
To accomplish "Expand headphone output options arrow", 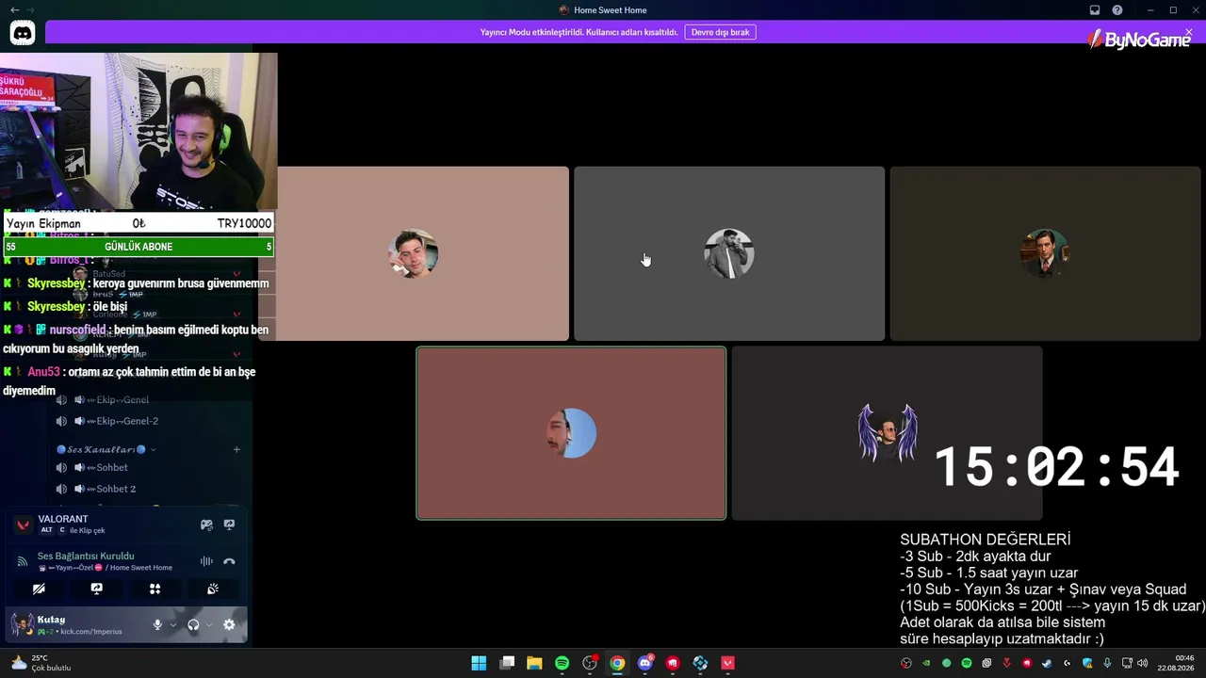I will [208, 624].
